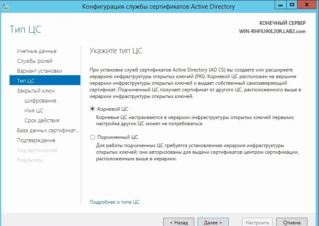
Task: Jump to the Подтверждение step
Action: coord(36,140)
